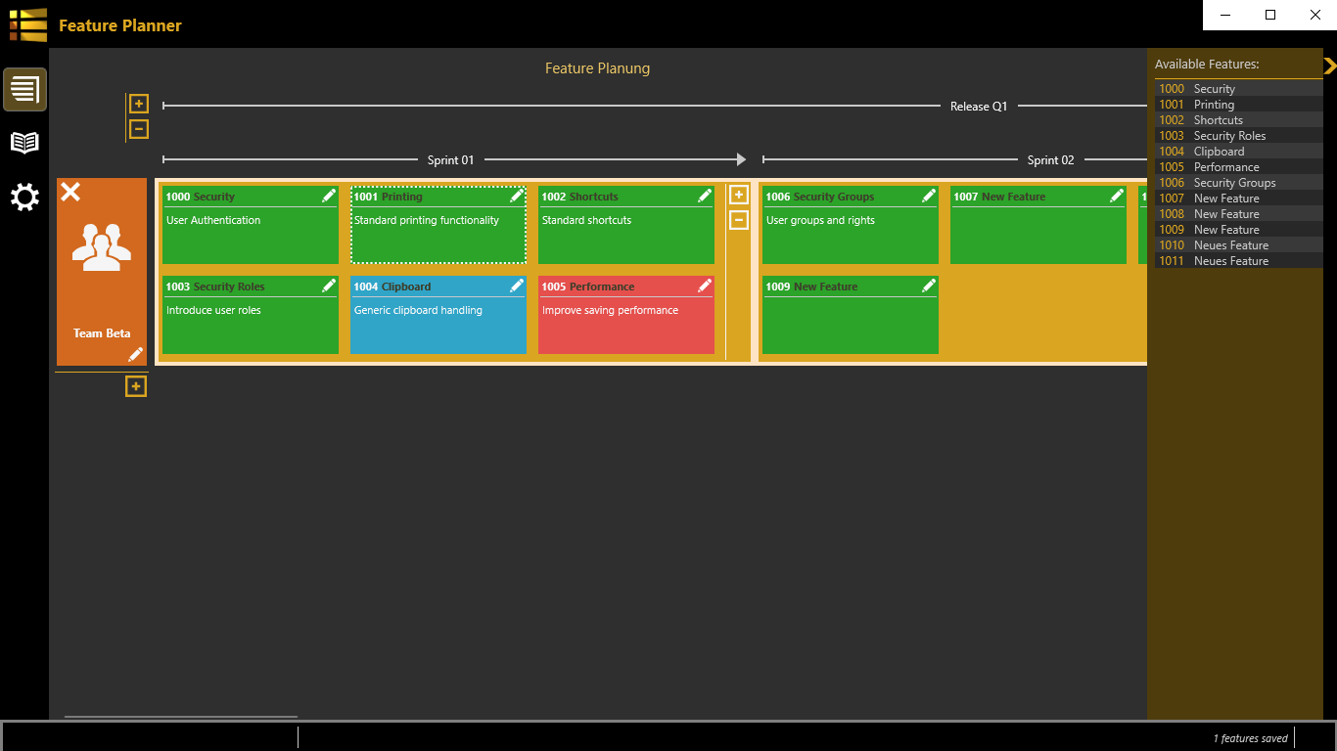This screenshot has width=1337, height=751.
Task: Click 'Standard shortcuts' description text
Action: pyautogui.click(x=587, y=220)
